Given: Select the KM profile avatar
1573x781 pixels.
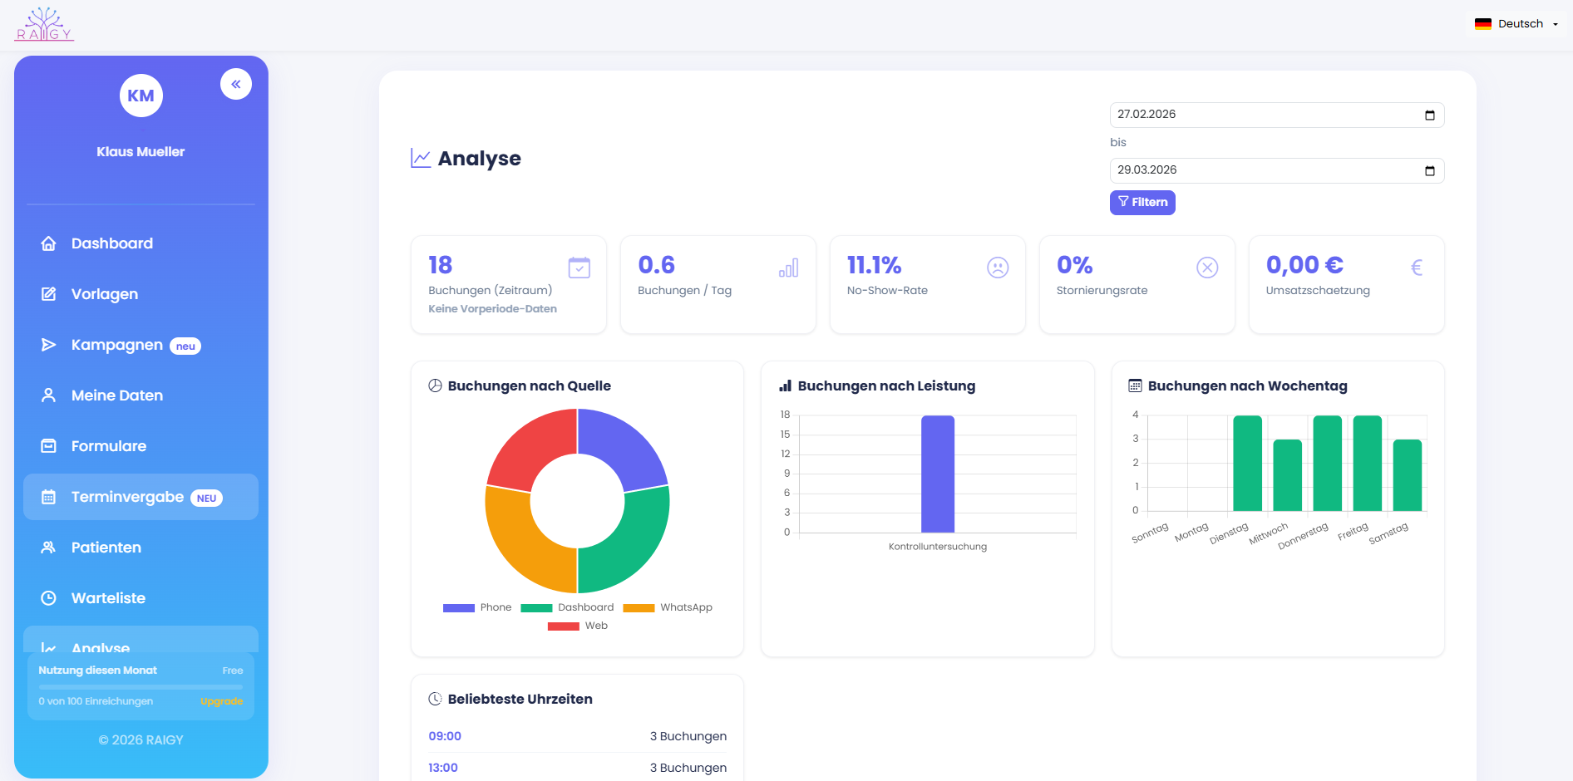Looking at the screenshot, I should (141, 95).
